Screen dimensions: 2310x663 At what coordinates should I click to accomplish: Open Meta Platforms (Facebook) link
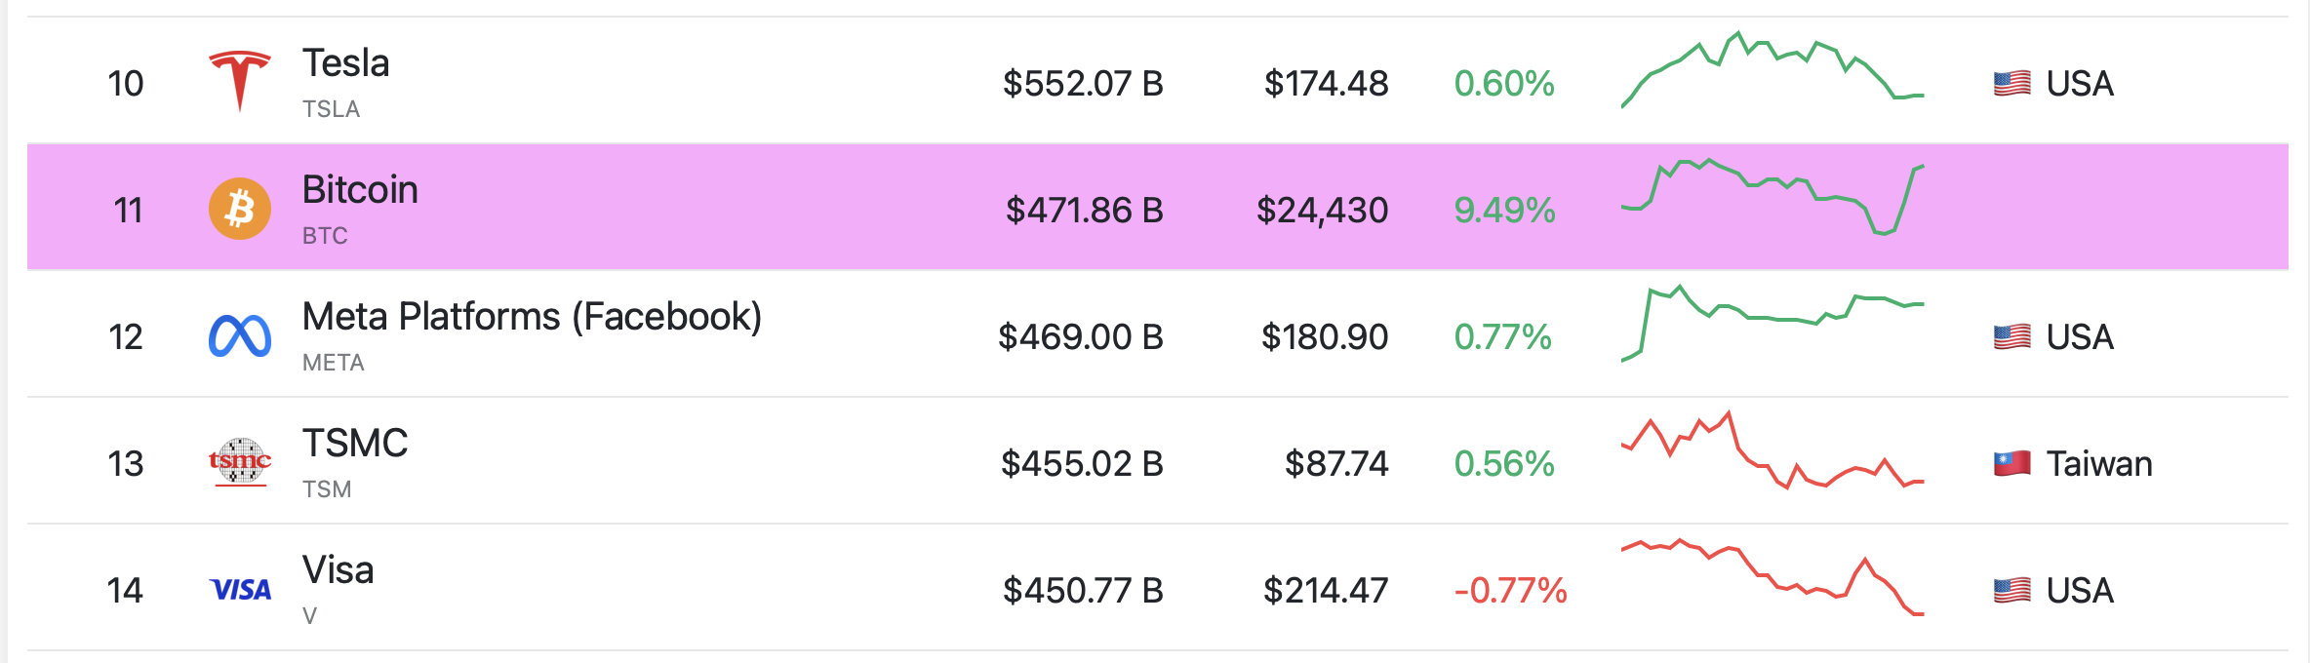[x=532, y=317]
